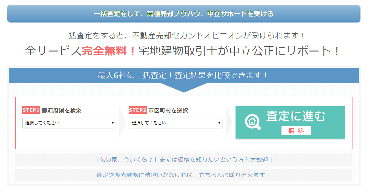Click the STEP2 red label
The height and width of the screenshot is (192, 370).
[138, 110]
